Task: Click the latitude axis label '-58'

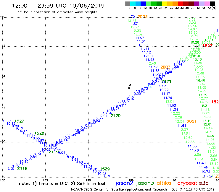Action: click(x=3, y=141)
